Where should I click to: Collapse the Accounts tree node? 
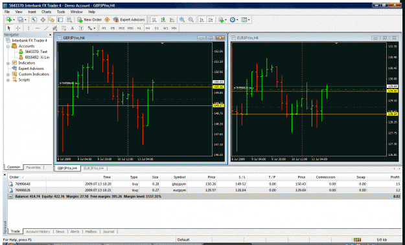tap(8, 47)
